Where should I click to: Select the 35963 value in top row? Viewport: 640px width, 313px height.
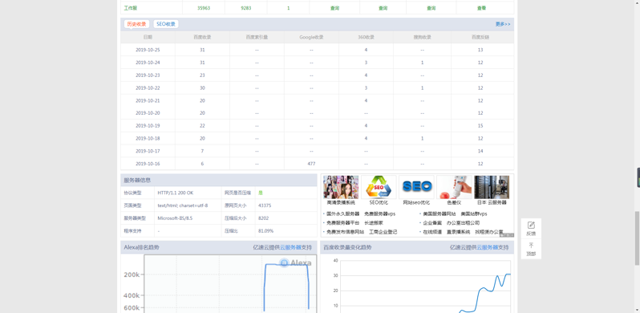tap(203, 8)
